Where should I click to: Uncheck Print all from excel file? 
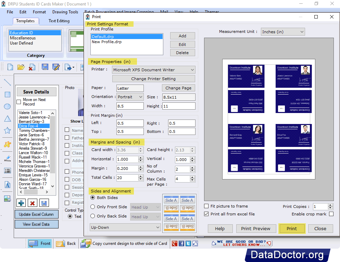[x=206, y=214]
